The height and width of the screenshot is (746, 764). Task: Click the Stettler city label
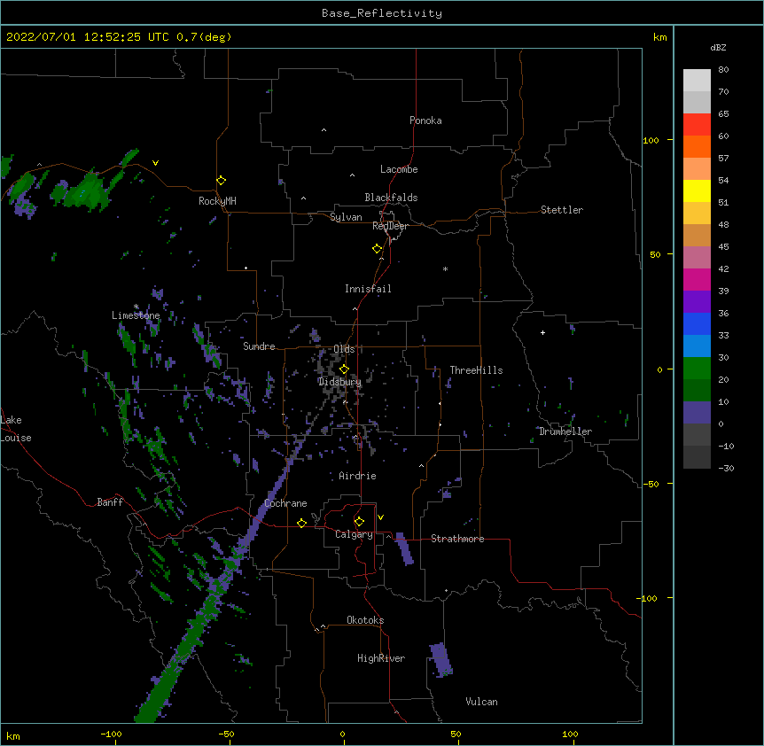pyautogui.click(x=562, y=210)
